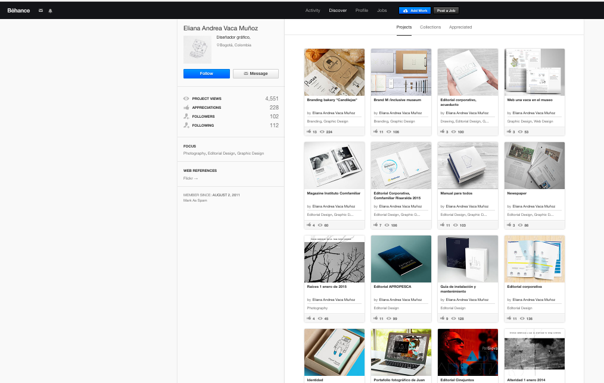Click the Behance logo
Screen dimensions: 604x383
18,11
